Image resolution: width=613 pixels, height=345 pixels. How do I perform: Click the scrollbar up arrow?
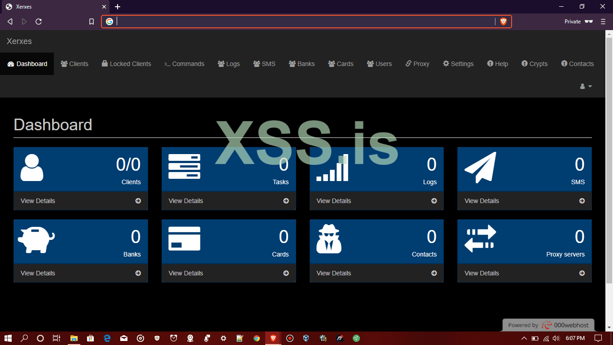click(x=609, y=34)
